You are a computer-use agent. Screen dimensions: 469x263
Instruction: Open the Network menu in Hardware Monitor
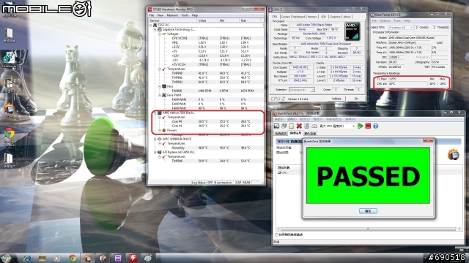[x=172, y=15]
